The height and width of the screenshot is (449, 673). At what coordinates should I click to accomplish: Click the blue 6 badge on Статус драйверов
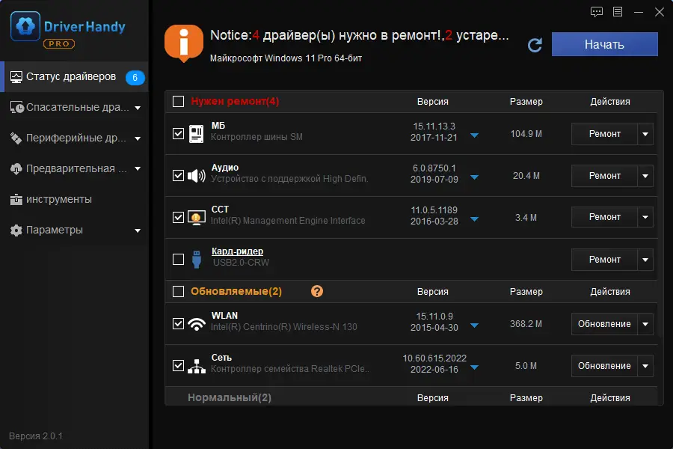[135, 77]
